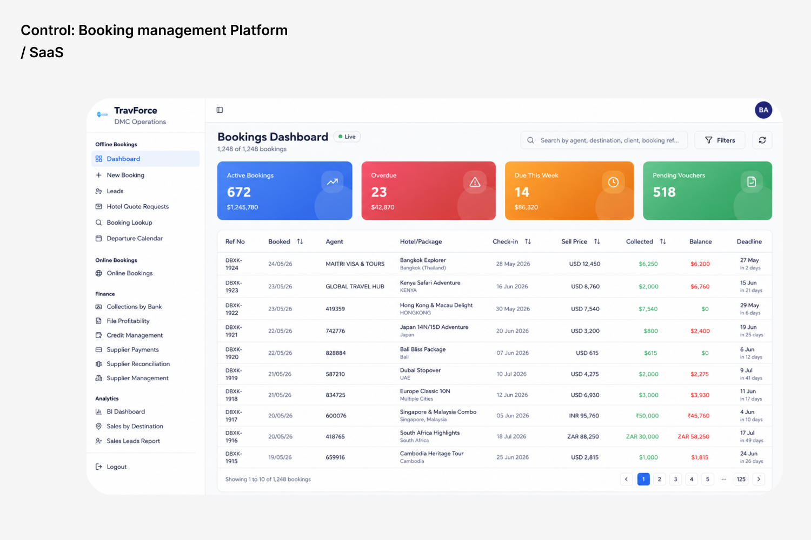Open the BA user avatar menu
This screenshot has width=811, height=540.
[x=763, y=110]
